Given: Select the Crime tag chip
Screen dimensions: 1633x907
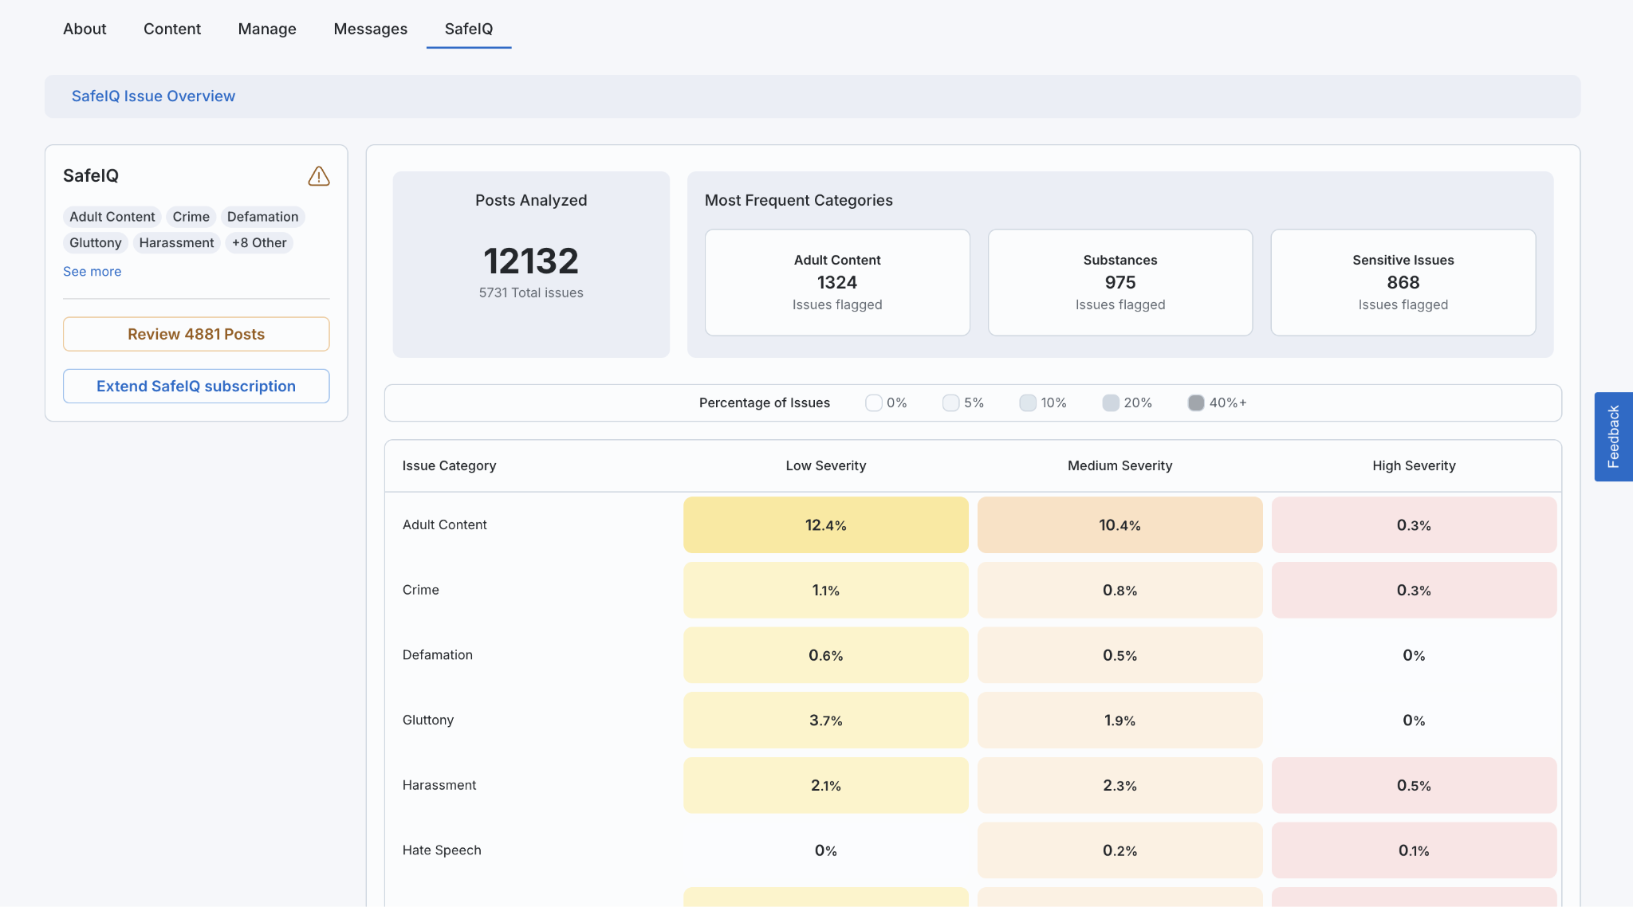Looking at the screenshot, I should pos(191,217).
